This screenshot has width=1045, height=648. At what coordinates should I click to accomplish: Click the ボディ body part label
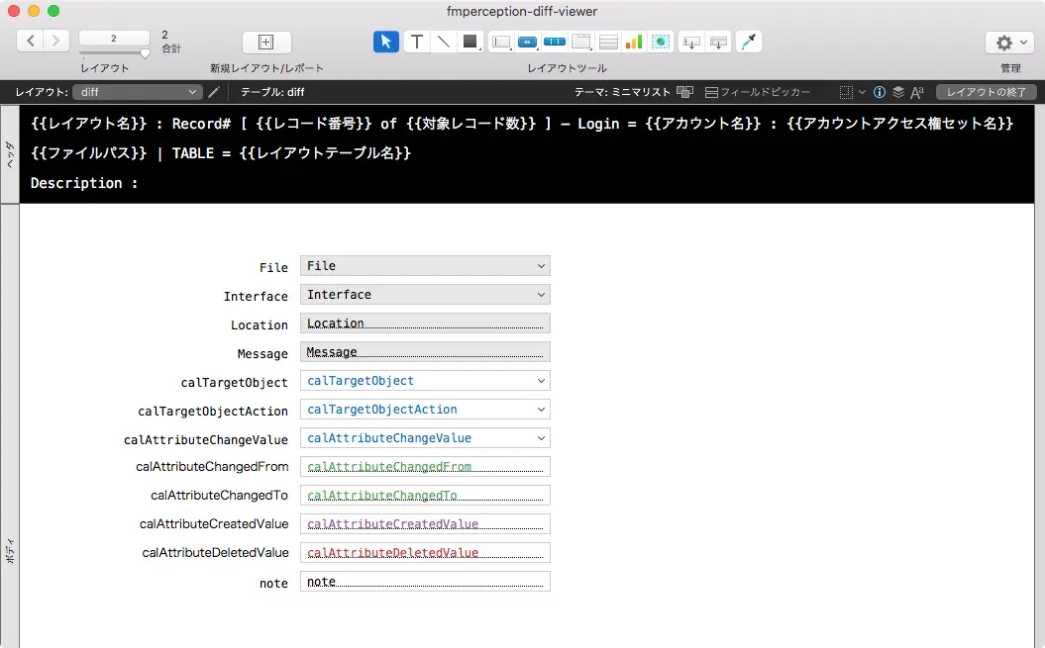10,551
